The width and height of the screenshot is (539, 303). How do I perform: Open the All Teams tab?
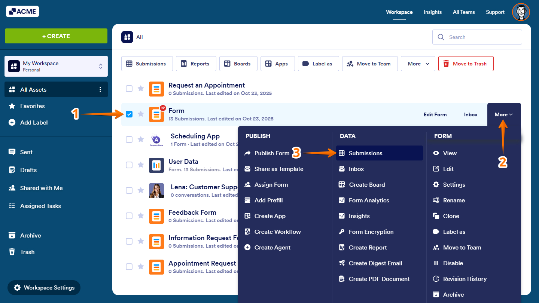[464, 12]
